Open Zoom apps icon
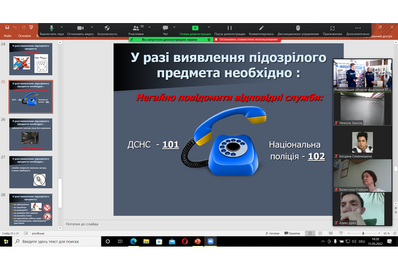The height and width of the screenshot is (269, 398). (333, 29)
